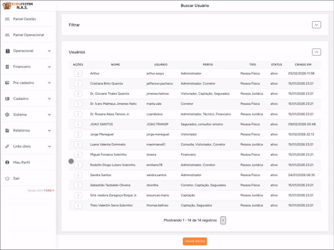
Task: Click the Painel Operacional chart icon
Action: [x=7, y=35]
